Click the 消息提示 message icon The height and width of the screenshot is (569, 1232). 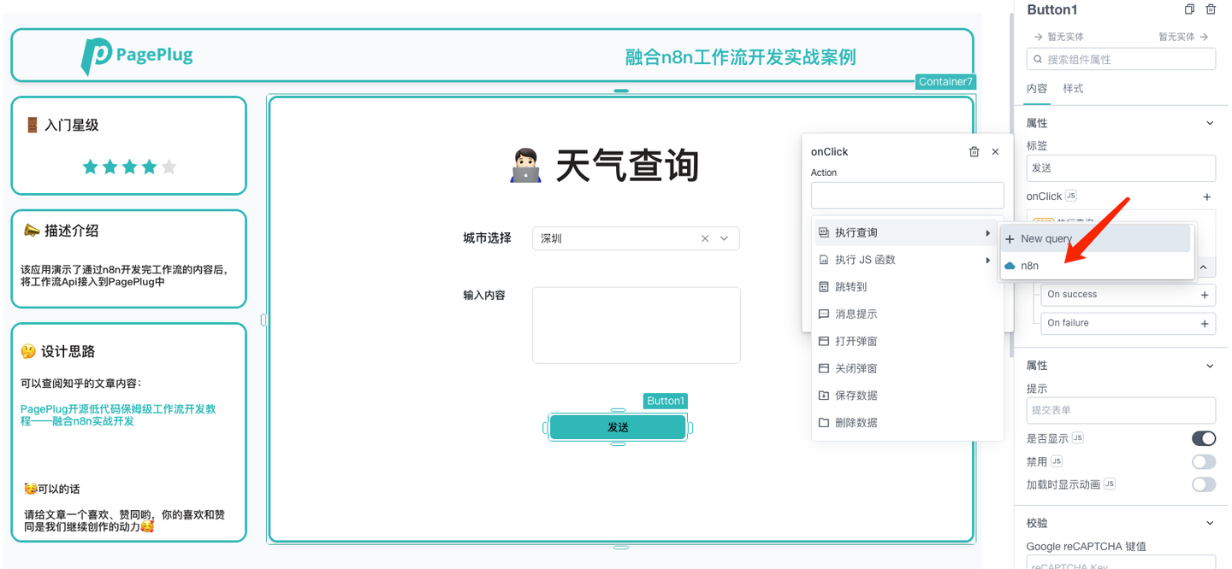tap(824, 314)
